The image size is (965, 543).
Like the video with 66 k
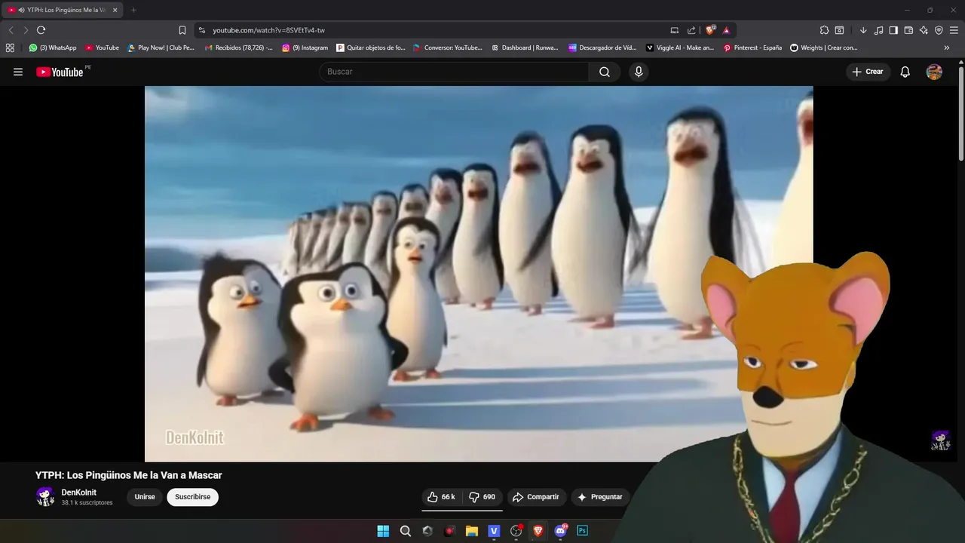[441, 497]
